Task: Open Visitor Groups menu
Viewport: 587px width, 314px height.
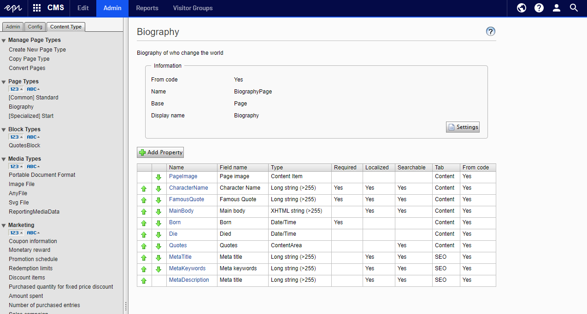Action: coord(193,8)
